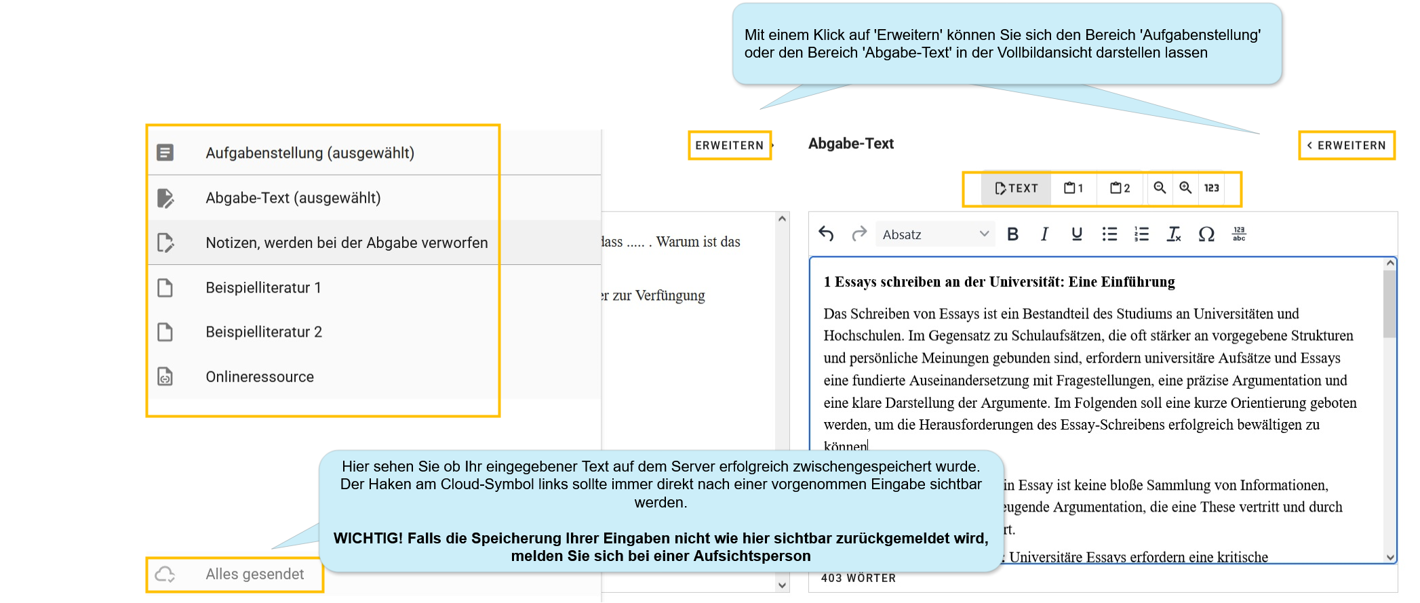Click the Onlineressource link-file icon
This screenshot has width=1420, height=603.
(165, 377)
